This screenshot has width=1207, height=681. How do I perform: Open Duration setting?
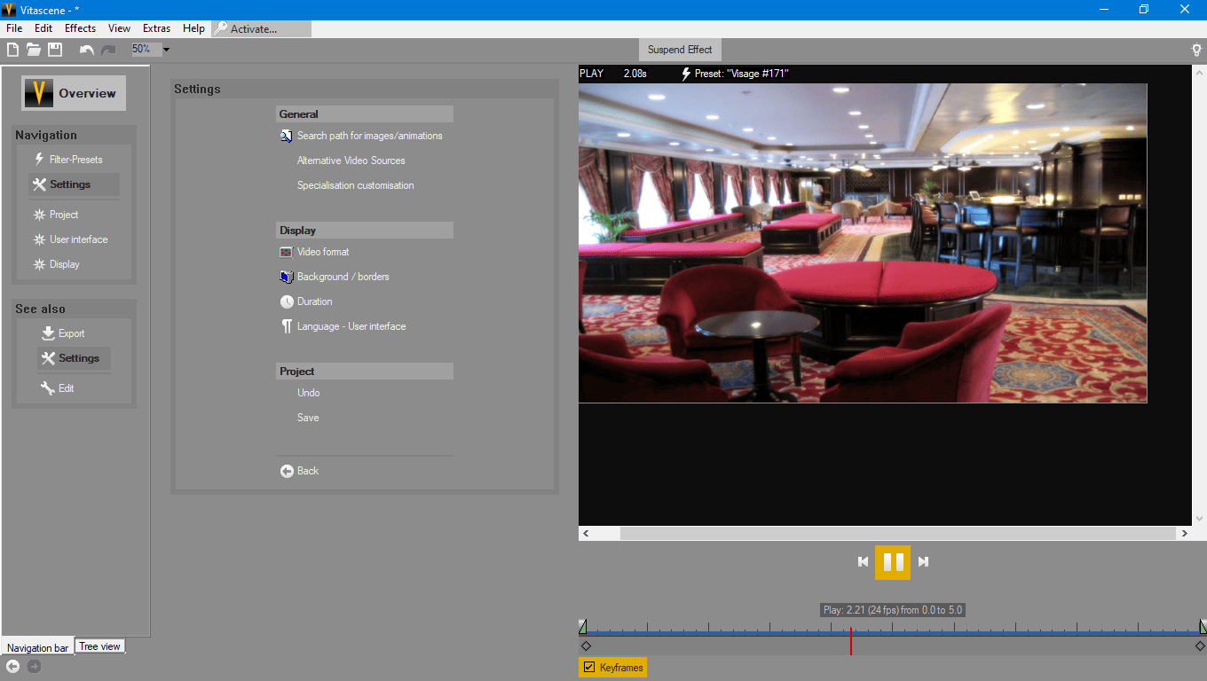tap(306, 301)
